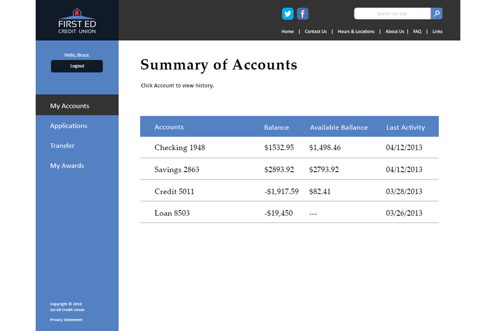Go to Home in top navigation
This screenshot has width=496, height=331.
(x=287, y=32)
